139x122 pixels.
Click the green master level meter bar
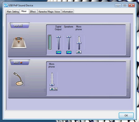click(x=50, y=42)
